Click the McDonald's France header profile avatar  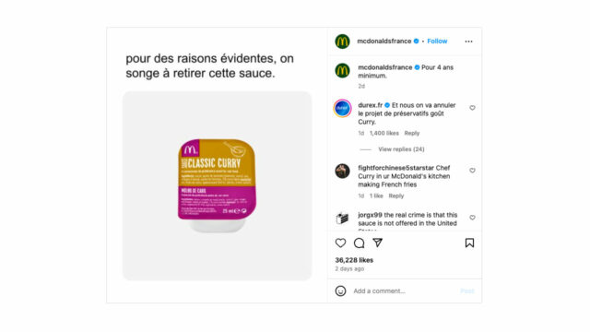click(x=342, y=41)
